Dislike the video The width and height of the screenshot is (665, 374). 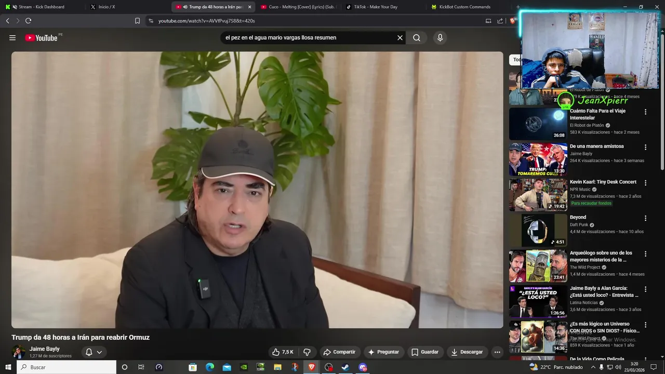(307, 352)
